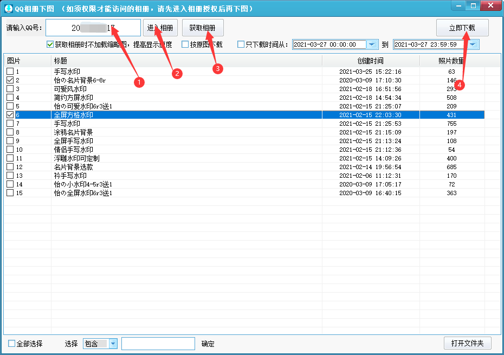Image resolution: width=504 pixels, height=355 pixels.
Task: Click creation time 2021-02-06 11:12:31
Action: tap(370, 176)
